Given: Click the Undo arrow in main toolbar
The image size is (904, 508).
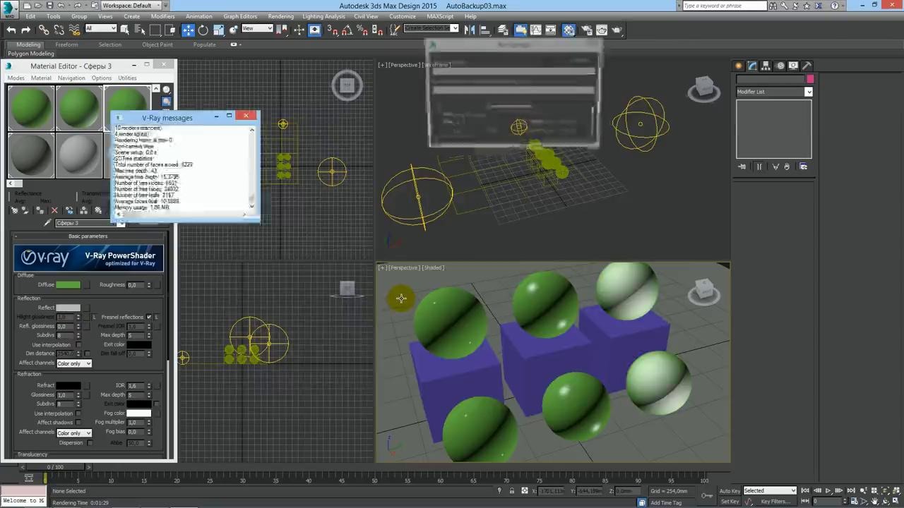Looking at the screenshot, I should (x=11, y=30).
